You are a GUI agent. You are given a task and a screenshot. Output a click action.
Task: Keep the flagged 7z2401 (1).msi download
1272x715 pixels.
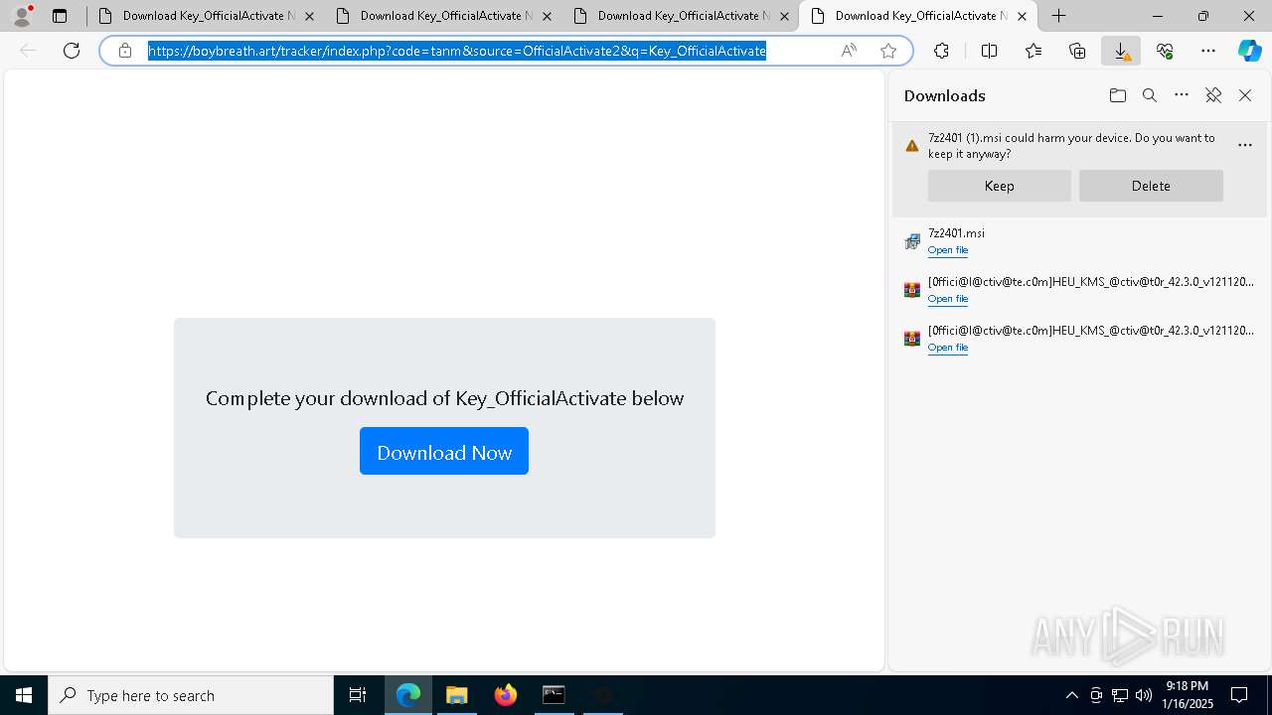[999, 186]
